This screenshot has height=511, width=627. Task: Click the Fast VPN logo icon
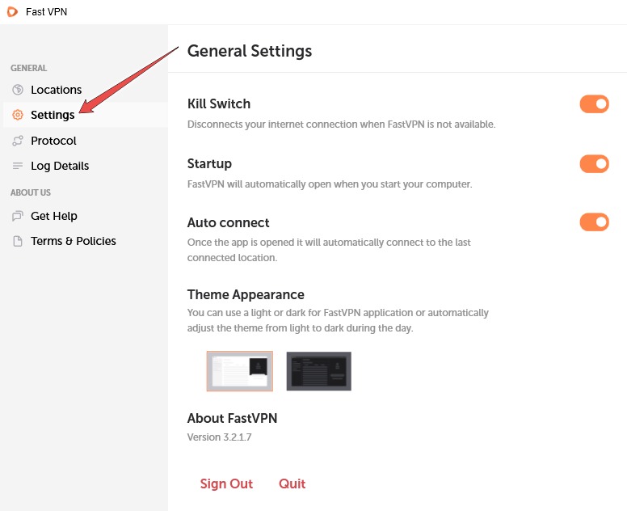pos(12,11)
